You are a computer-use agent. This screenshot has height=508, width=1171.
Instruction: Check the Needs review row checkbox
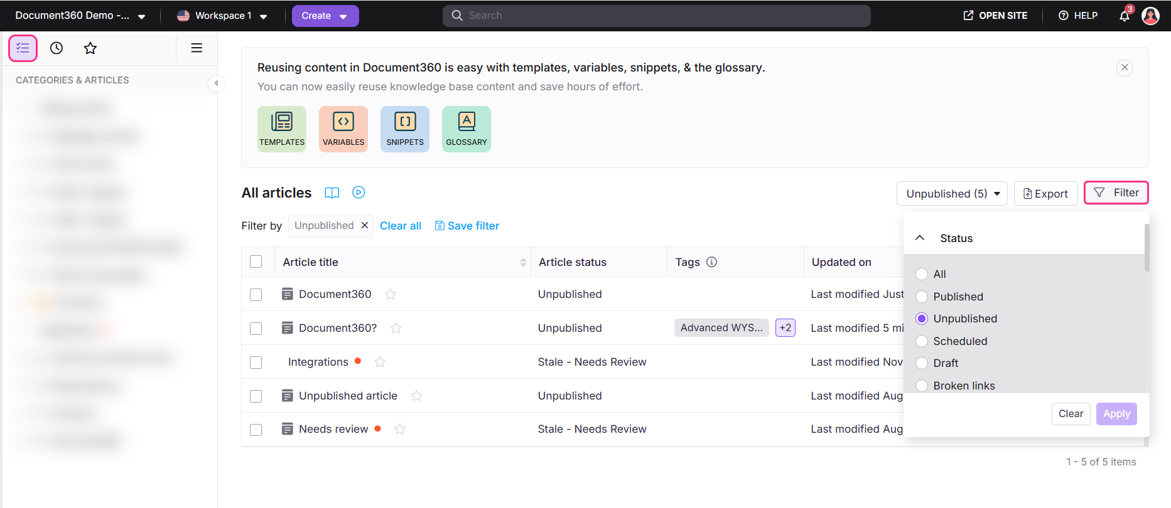coord(256,430)
